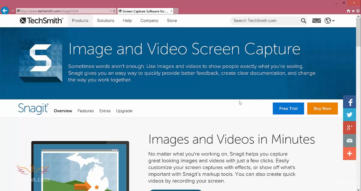Screen dimensions: 361x191
Task: Click the Michigan map screenshot illustration
Action: click(x=80, y=166)
